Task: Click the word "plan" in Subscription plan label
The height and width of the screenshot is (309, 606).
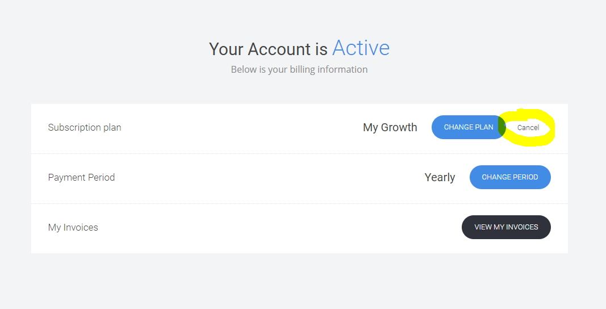Action: 112,128
